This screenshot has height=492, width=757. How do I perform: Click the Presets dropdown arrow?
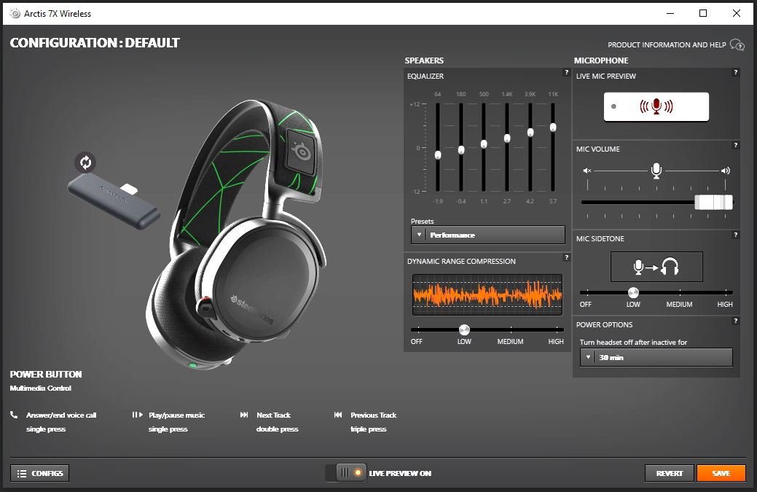[x=418, y=235]
